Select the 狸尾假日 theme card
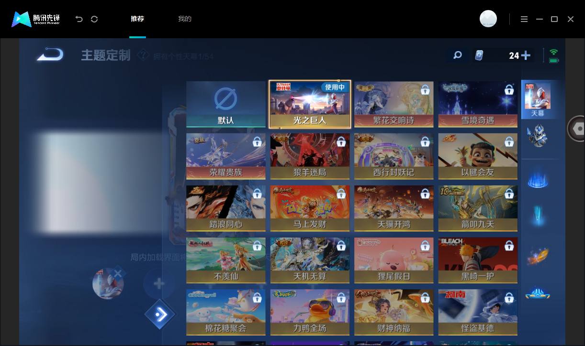Viewport: 585px width, 346px height. (394, 260)
